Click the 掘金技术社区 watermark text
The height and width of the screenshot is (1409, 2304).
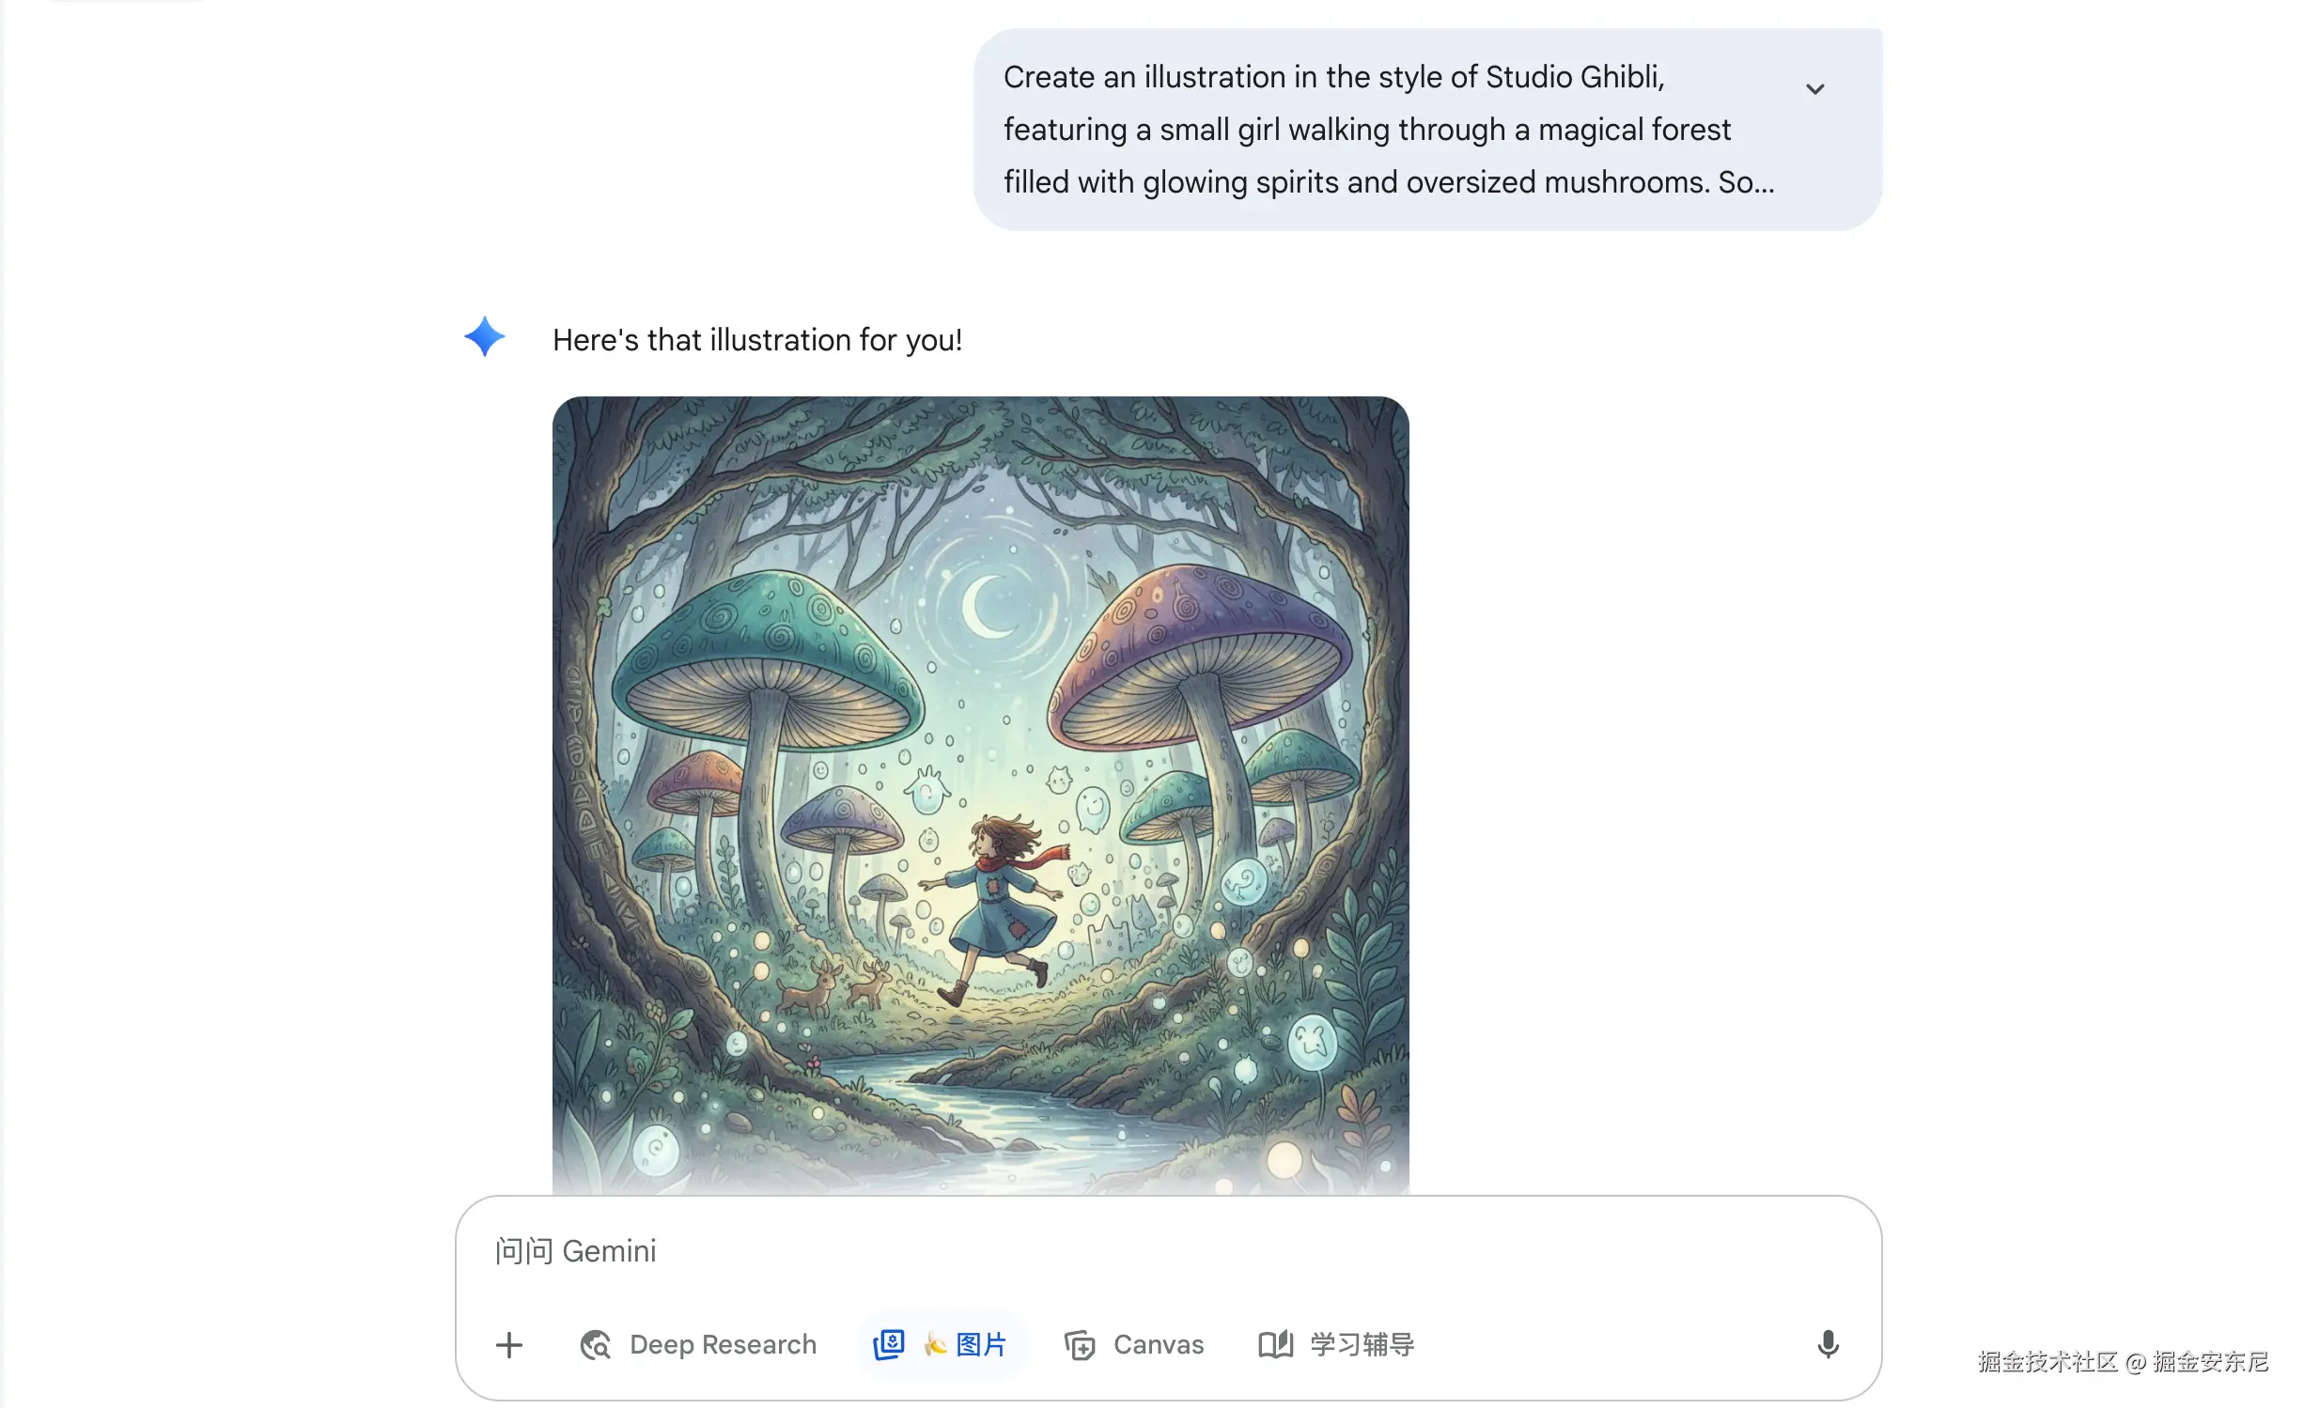click(x=2047, y=1361)
